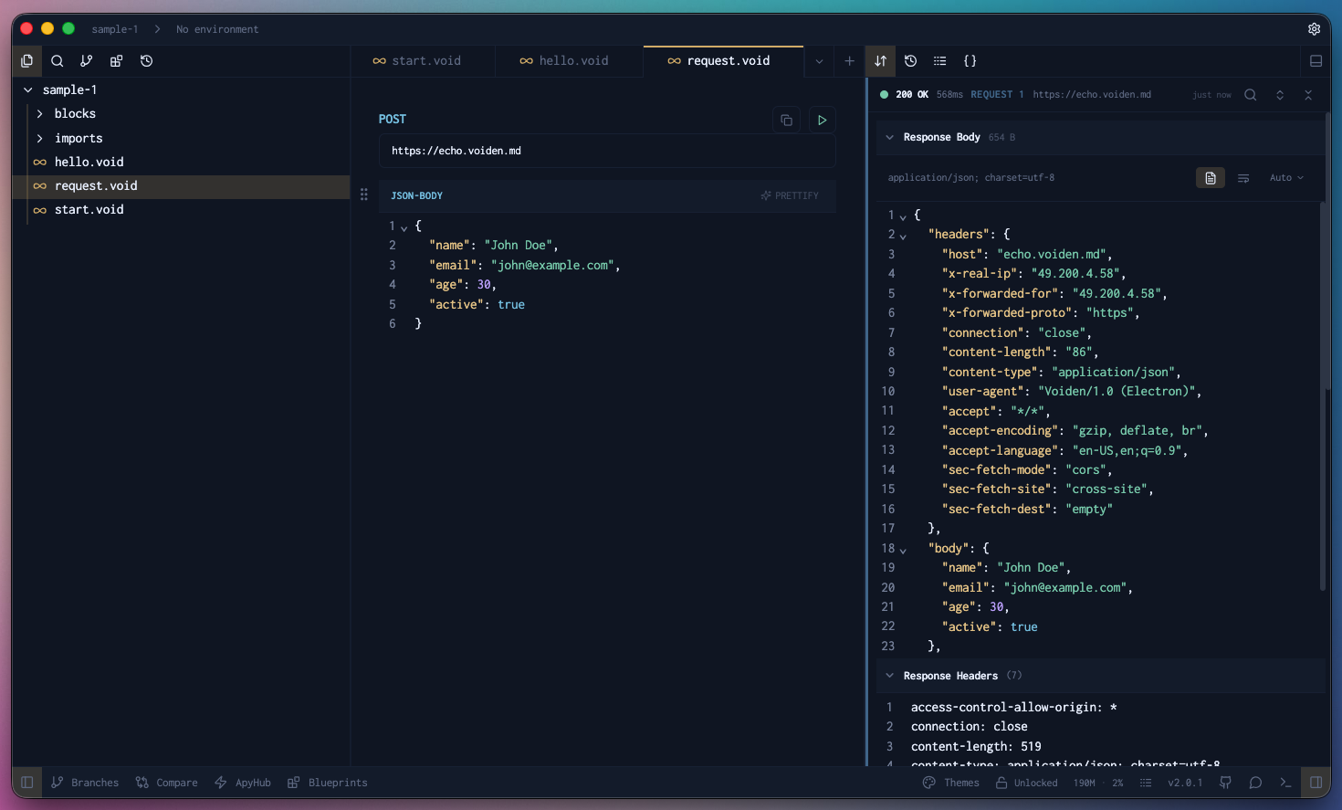Image resolution: width=1342 pixels, height=810 pixels.
Task: Copy the request using the copy icon
Action: click(786, 120)
